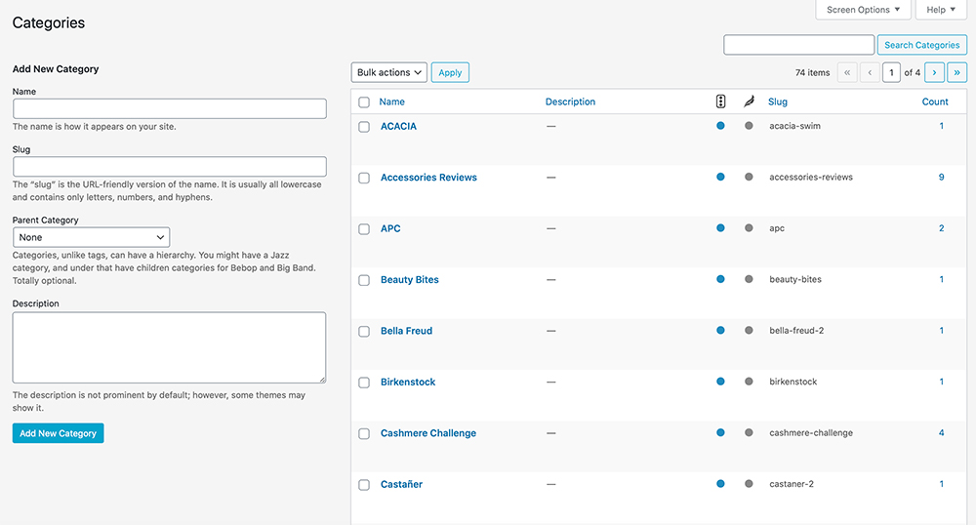Click the blue SEO dot for ACACIA
This screenshot has width=976, height=525.
[720, 126]
